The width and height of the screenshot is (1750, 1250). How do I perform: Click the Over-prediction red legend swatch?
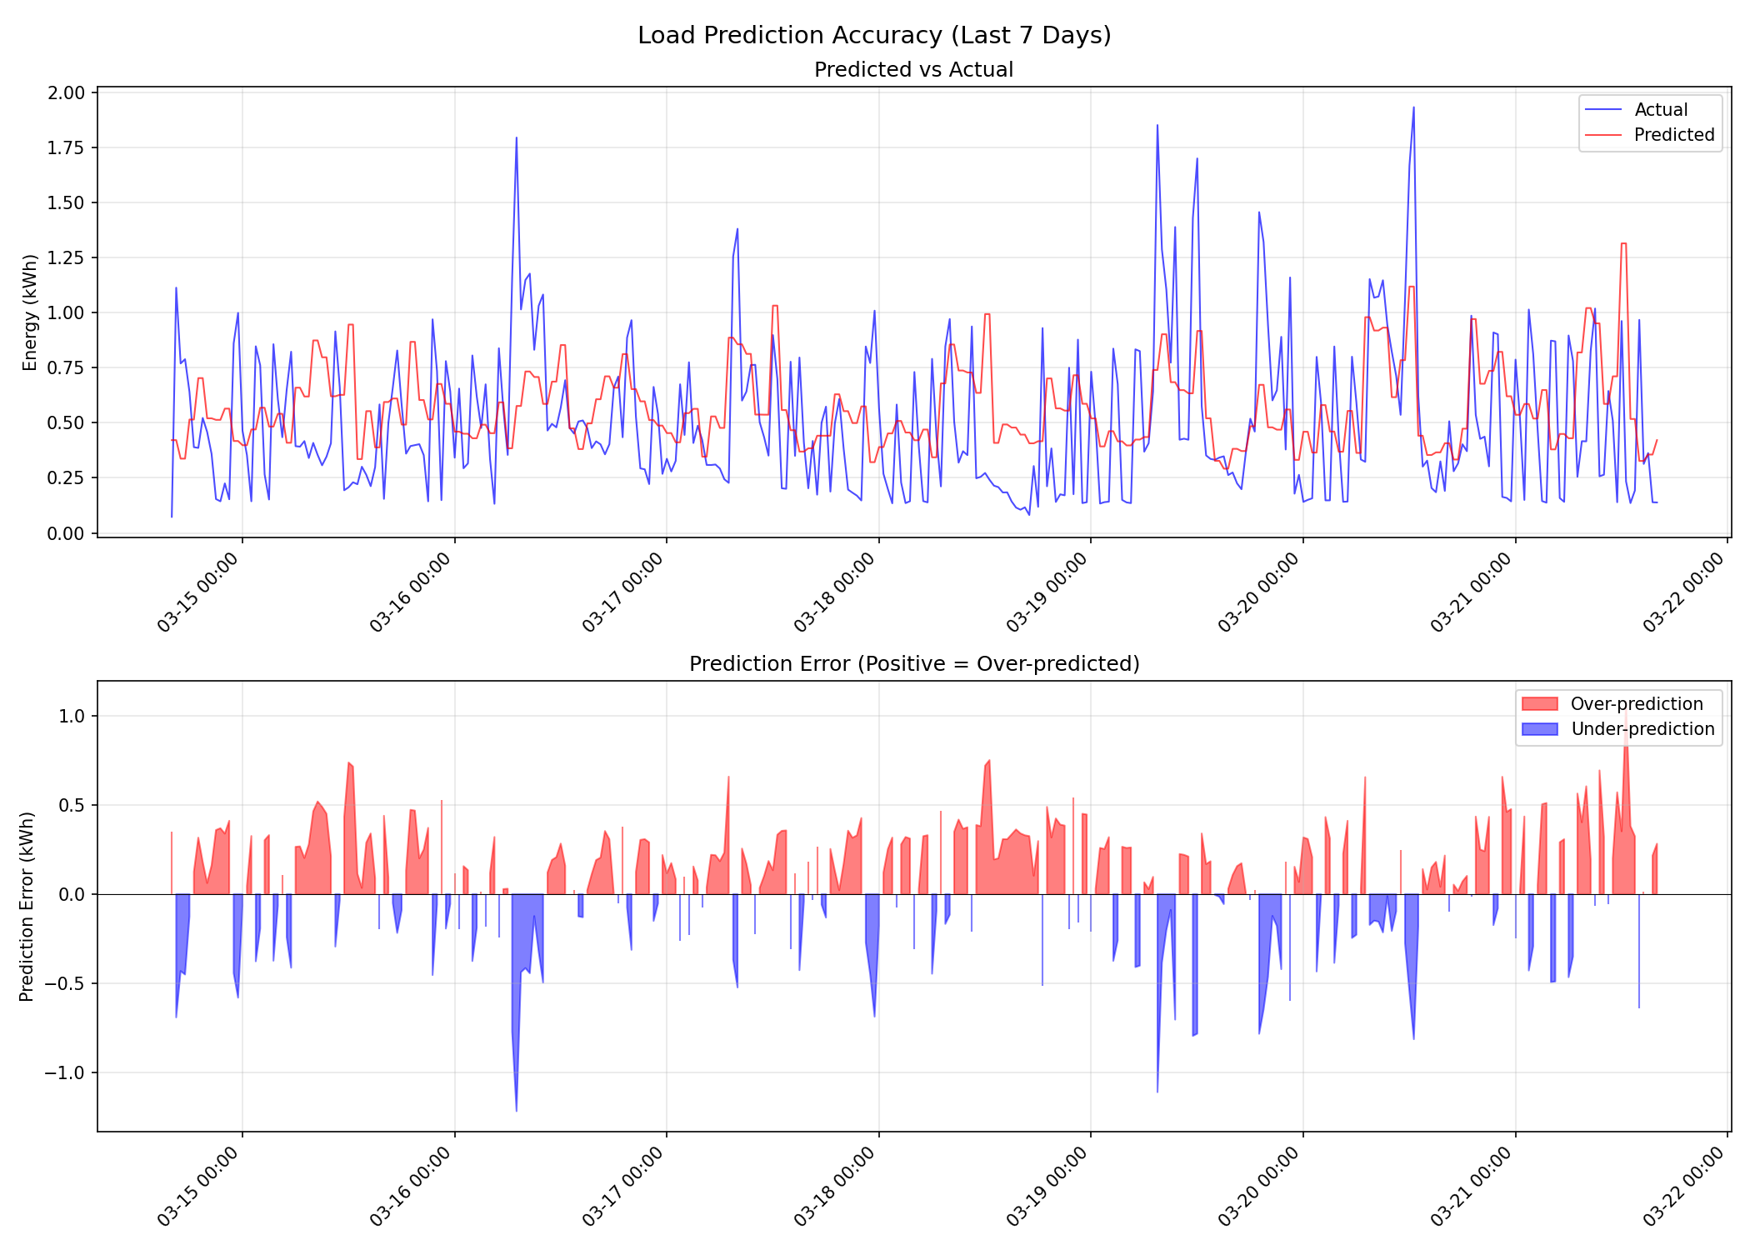point(1539,704)
